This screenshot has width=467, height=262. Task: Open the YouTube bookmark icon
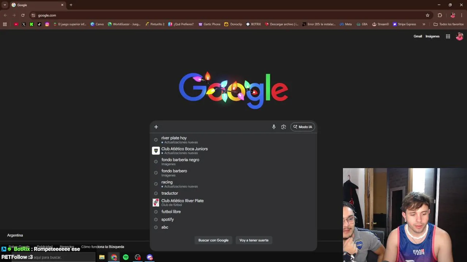(x=16, y=24)
